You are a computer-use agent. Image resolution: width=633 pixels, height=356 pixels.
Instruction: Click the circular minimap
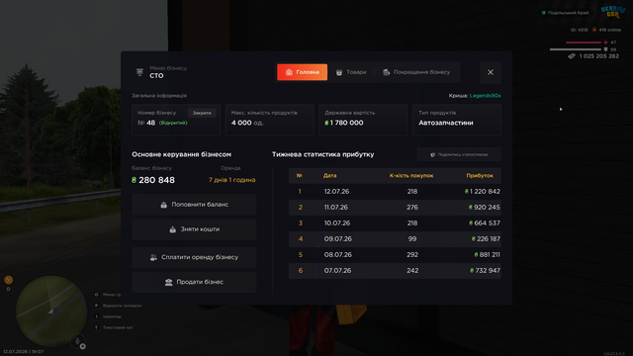click(x=50, y=311)
